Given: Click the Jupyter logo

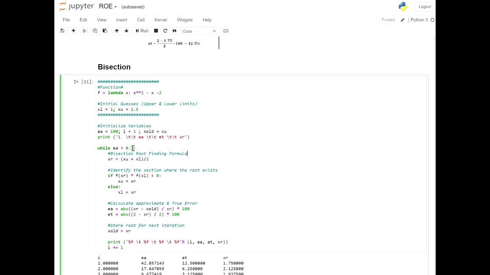Looking at the screenshot, I should 76,6.
